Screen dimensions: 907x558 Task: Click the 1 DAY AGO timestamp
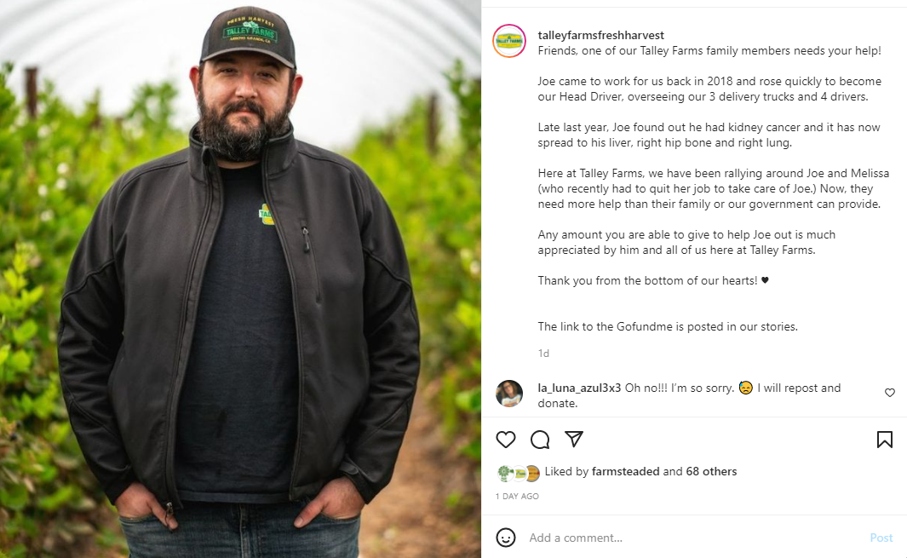(517, 496)
